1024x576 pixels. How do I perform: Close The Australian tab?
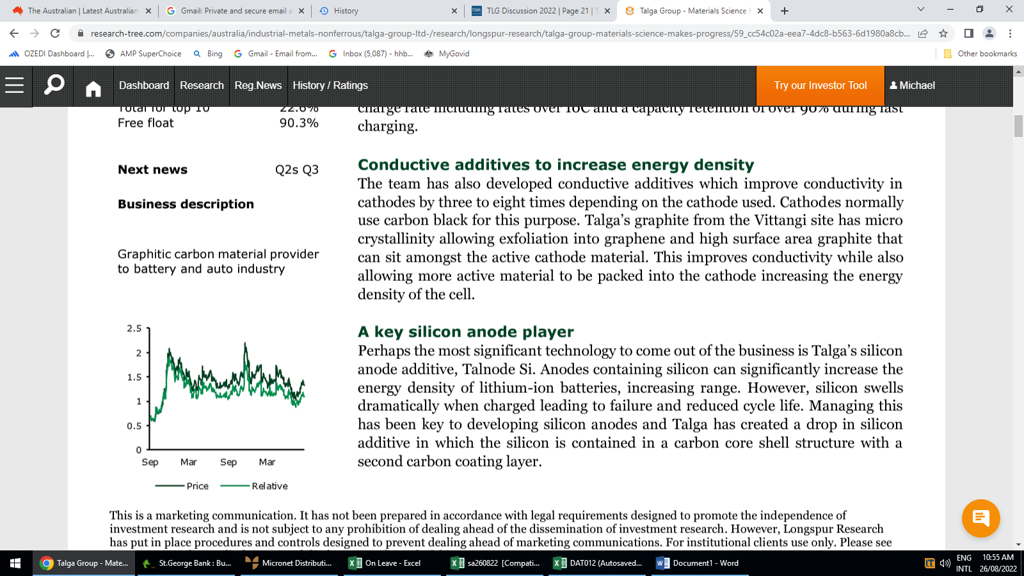pyautogui.click(x=148, y=11)
